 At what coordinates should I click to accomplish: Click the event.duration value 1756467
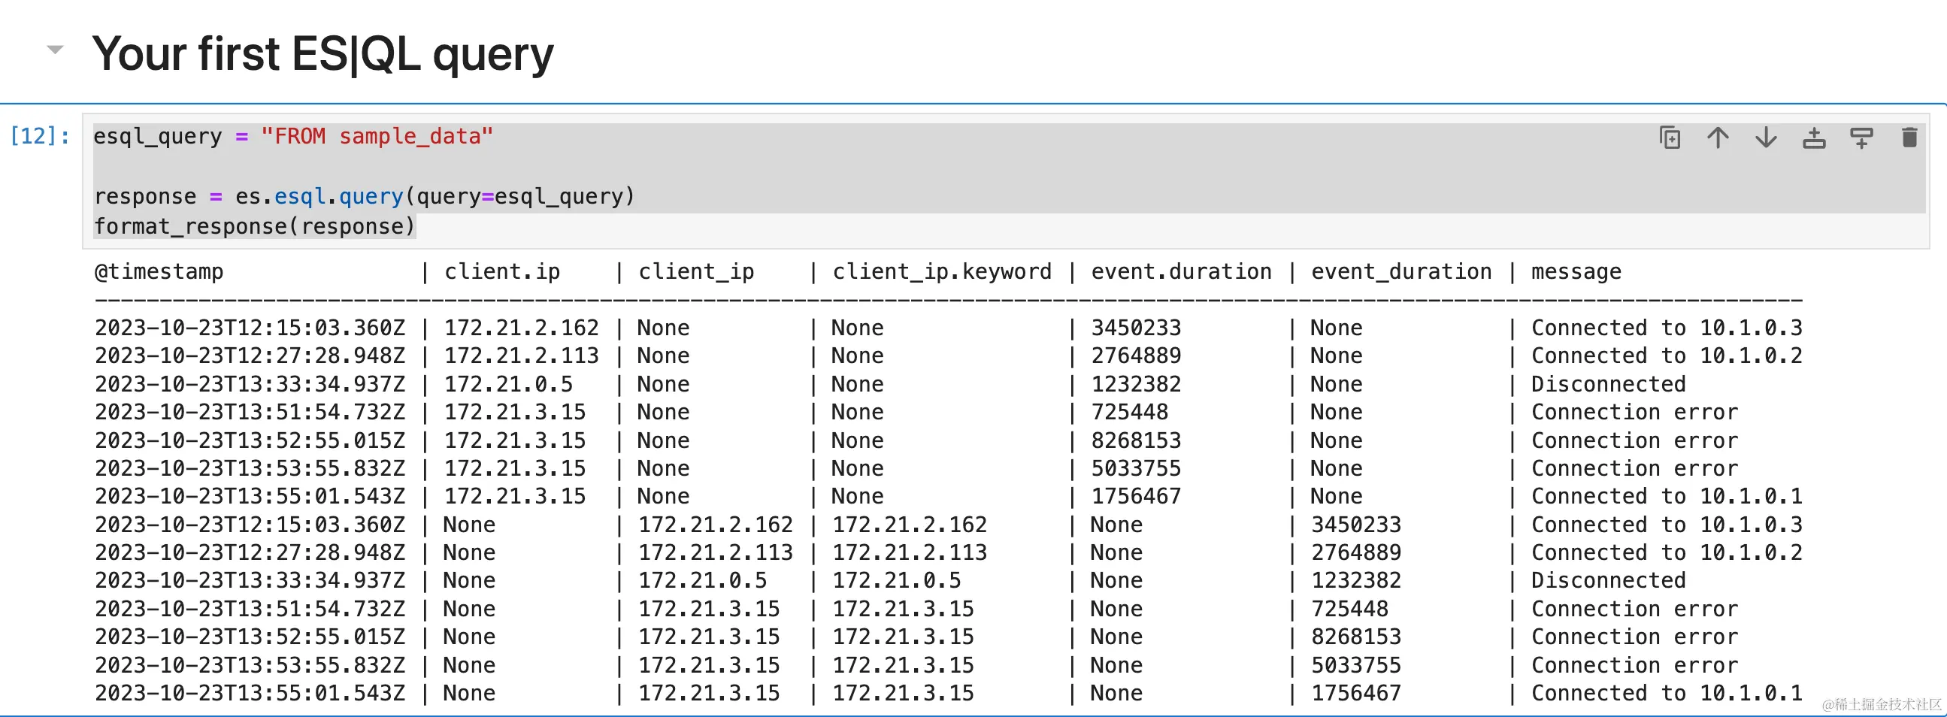click(1136, 496)
